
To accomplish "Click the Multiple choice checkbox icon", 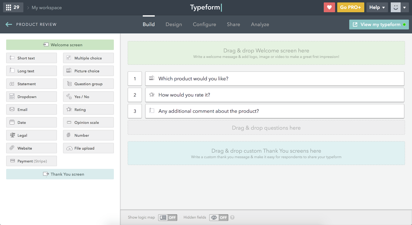I will (69, 58).
